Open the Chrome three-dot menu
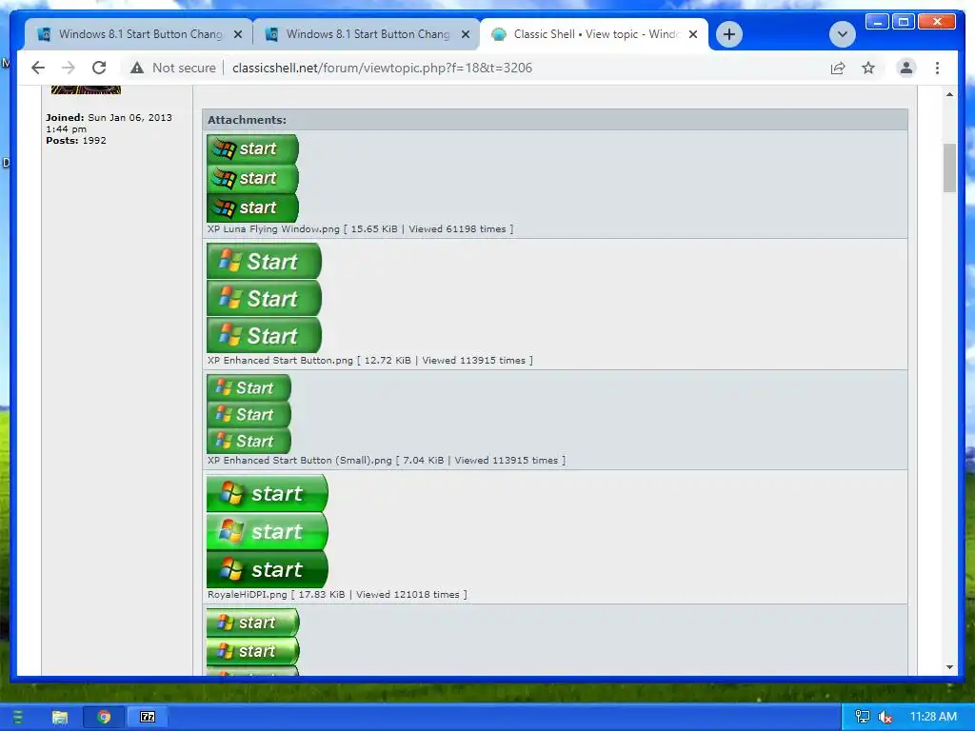This screenshot has width=975, height=731. point(937,68)
